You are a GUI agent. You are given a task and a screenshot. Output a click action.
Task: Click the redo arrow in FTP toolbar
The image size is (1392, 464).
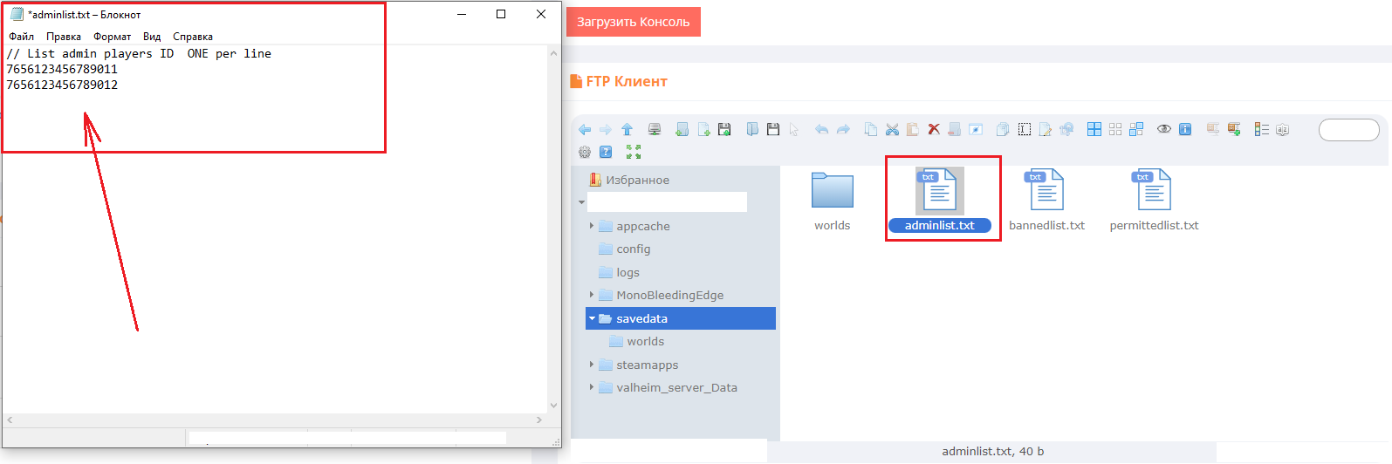click(x=843, y=129)
